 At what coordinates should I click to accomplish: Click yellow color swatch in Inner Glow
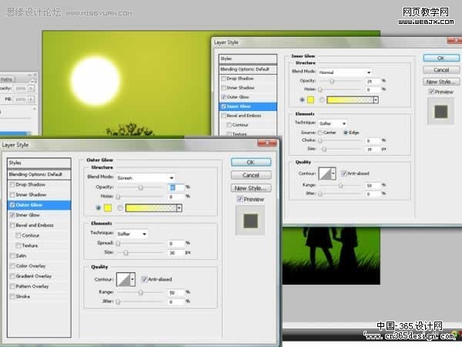click(x=310, y=100)
